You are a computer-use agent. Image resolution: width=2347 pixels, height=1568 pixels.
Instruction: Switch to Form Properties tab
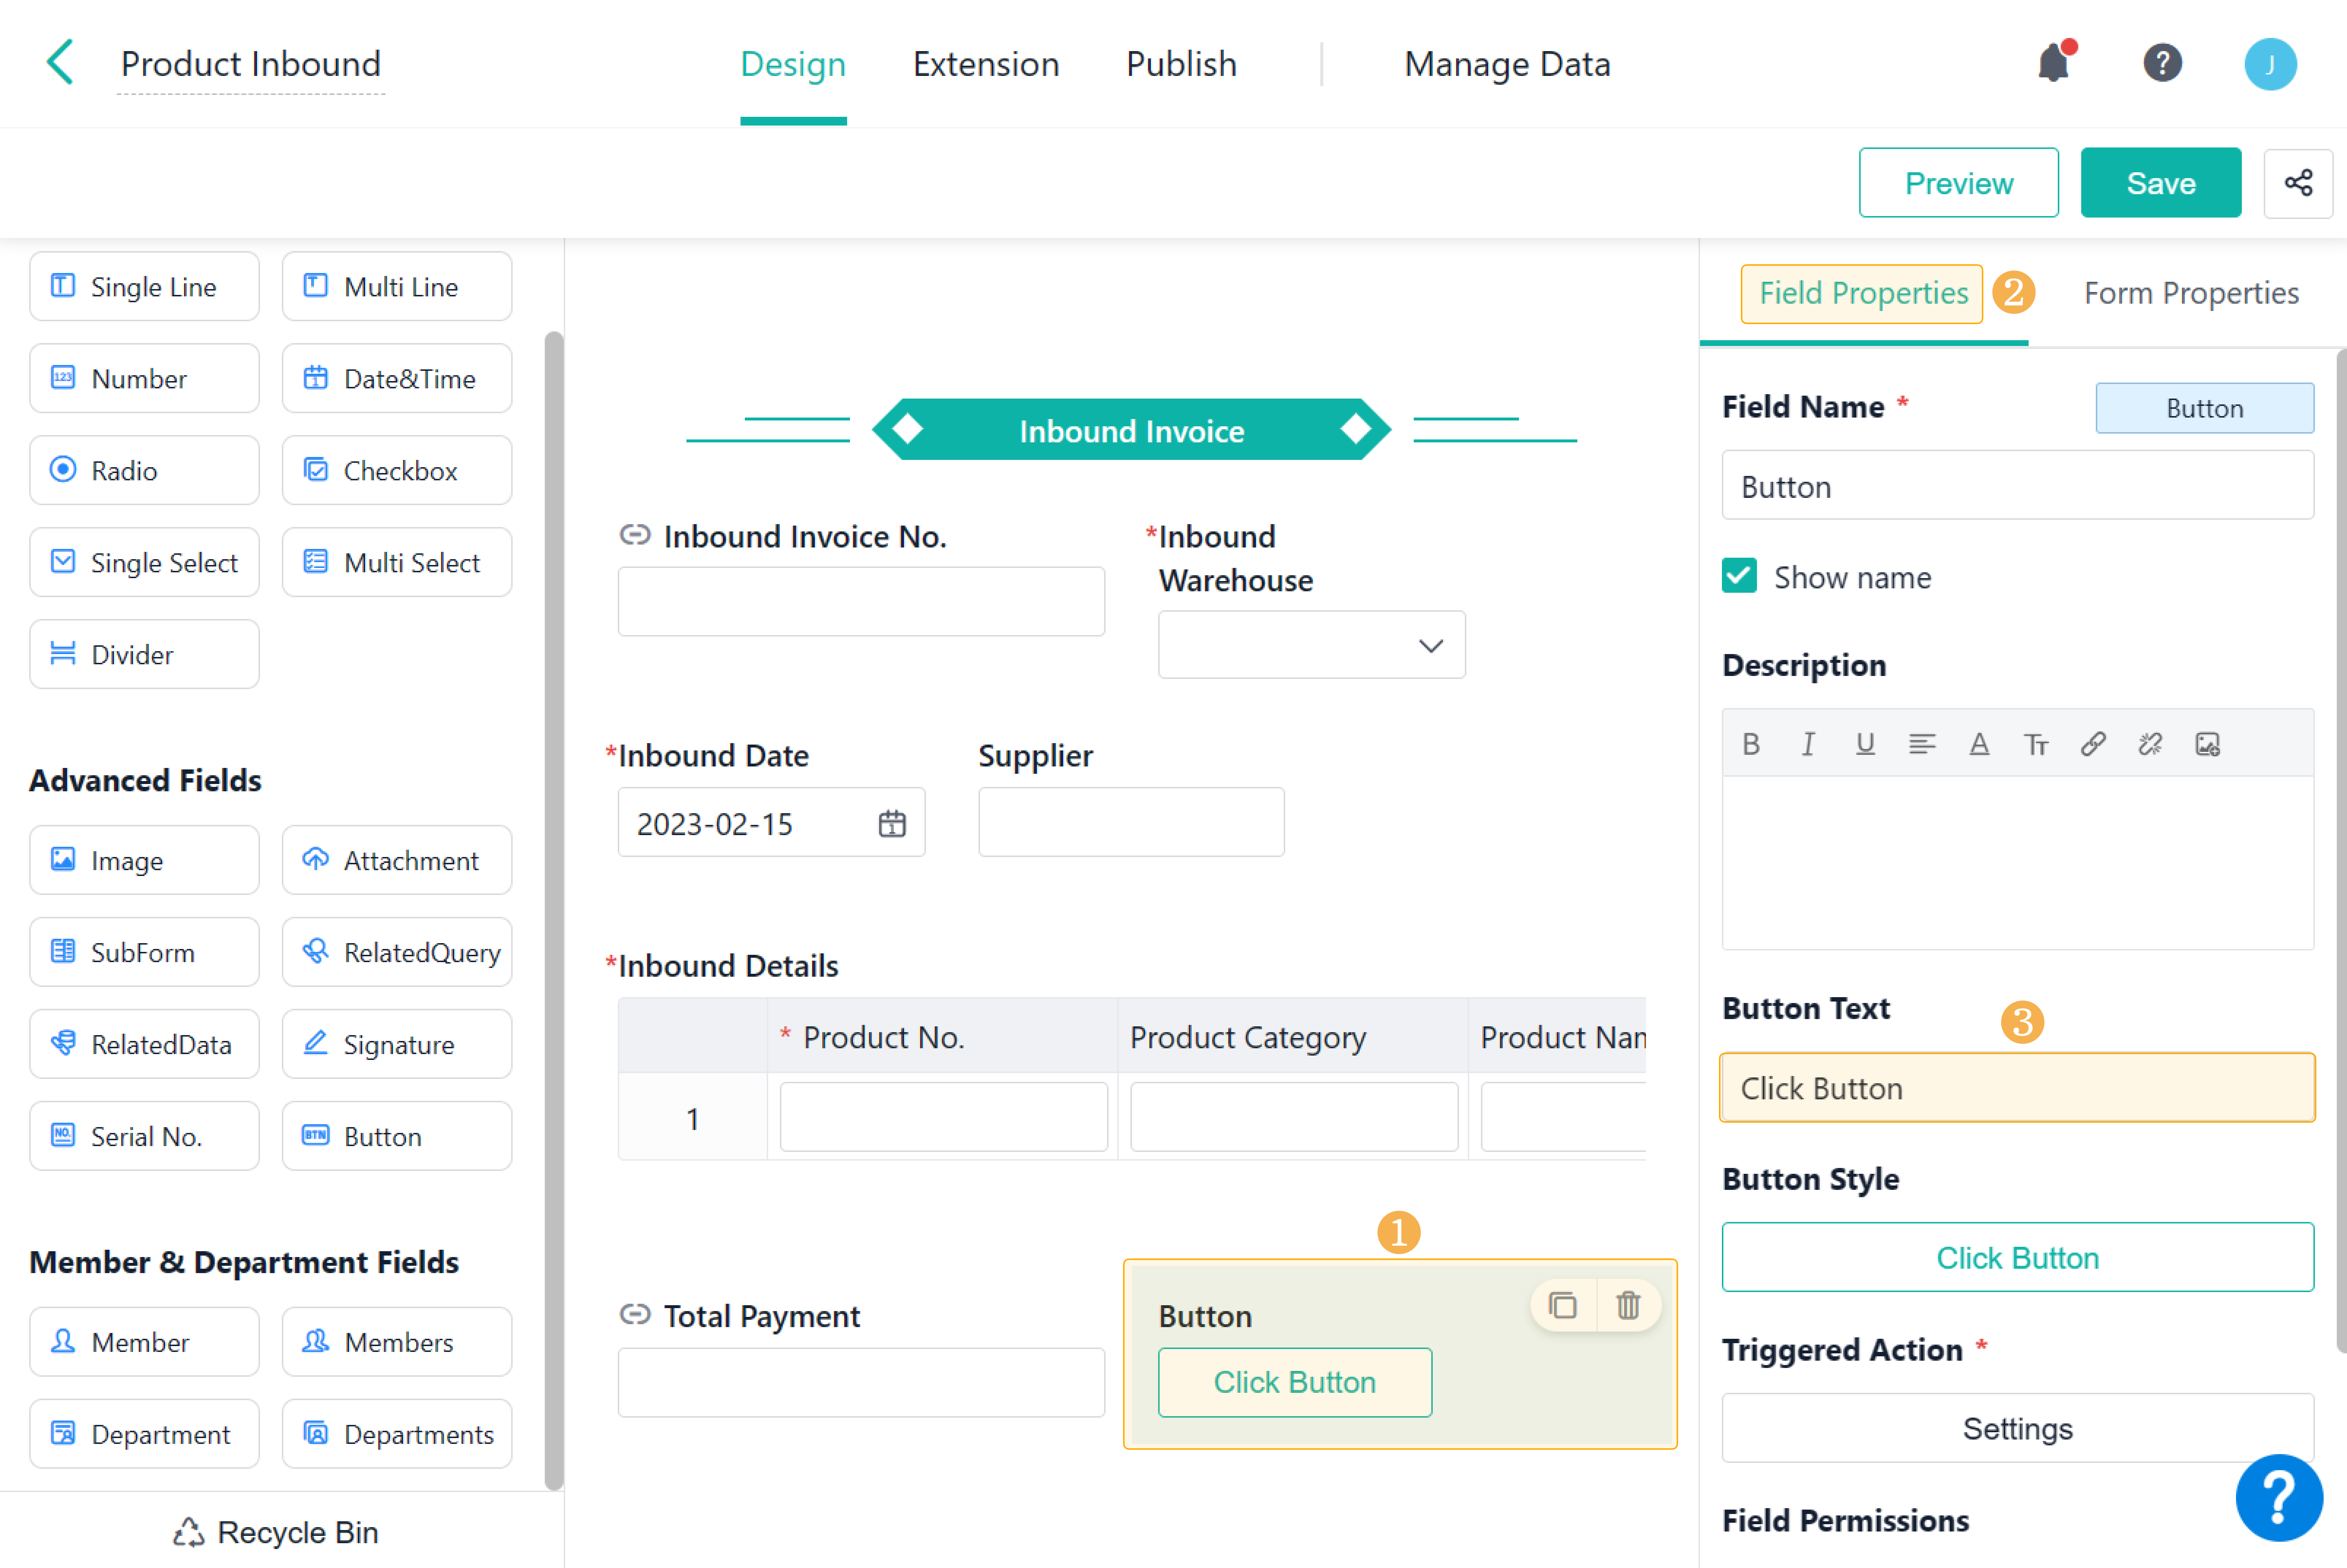[2191, 293]
